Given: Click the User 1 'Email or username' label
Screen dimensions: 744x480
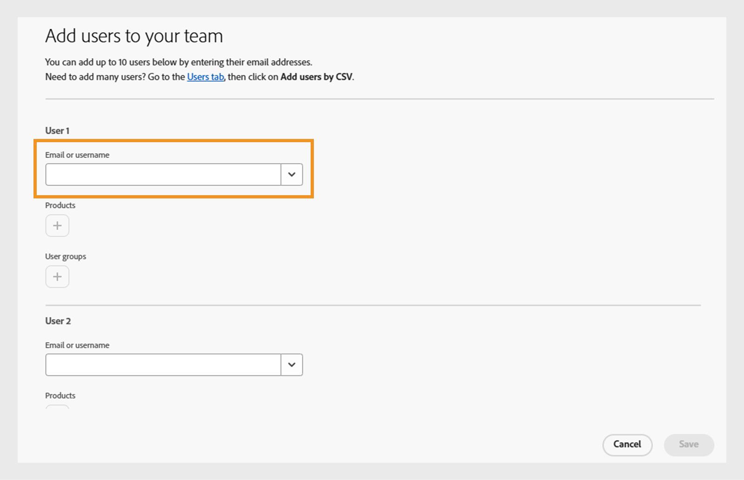Looking at the screenshot, I should [x=77, y=155].
